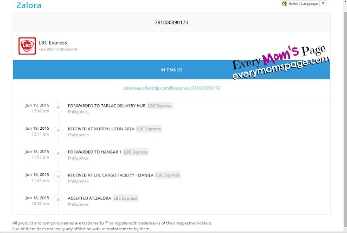This screenshot has height=233, width=347.
Task: Click timeline marker for LBC Cargo Facility Manila
Action: (x=58, y=177)
